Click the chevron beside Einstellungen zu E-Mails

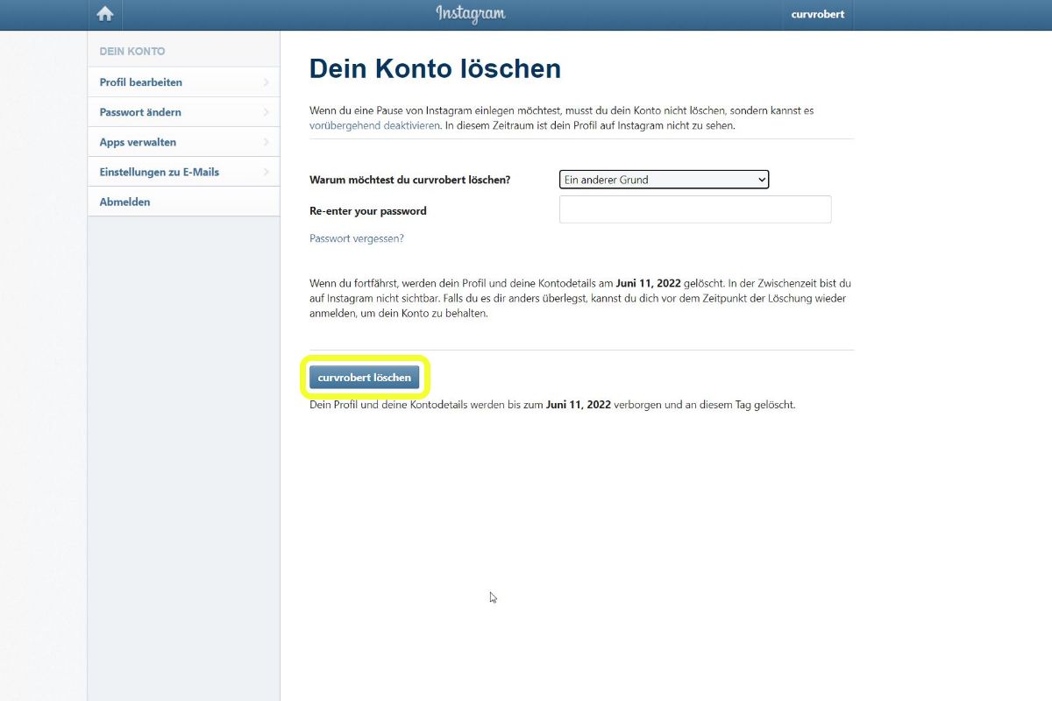click(266, 172)
